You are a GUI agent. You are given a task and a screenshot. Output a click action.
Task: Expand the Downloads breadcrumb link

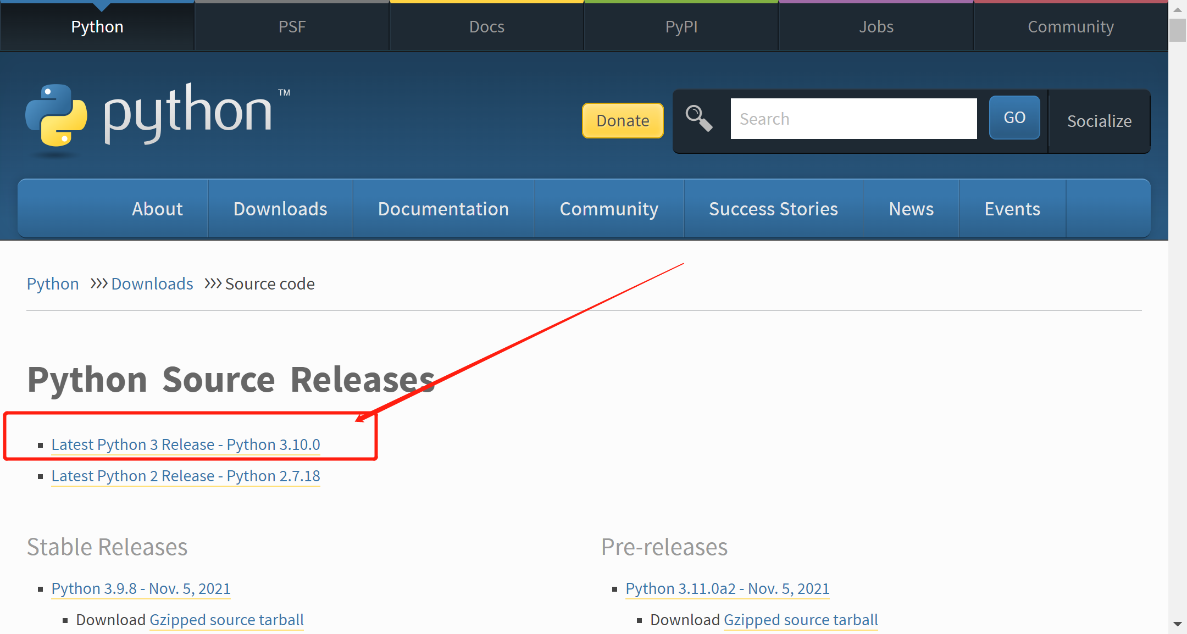(152, 283)
